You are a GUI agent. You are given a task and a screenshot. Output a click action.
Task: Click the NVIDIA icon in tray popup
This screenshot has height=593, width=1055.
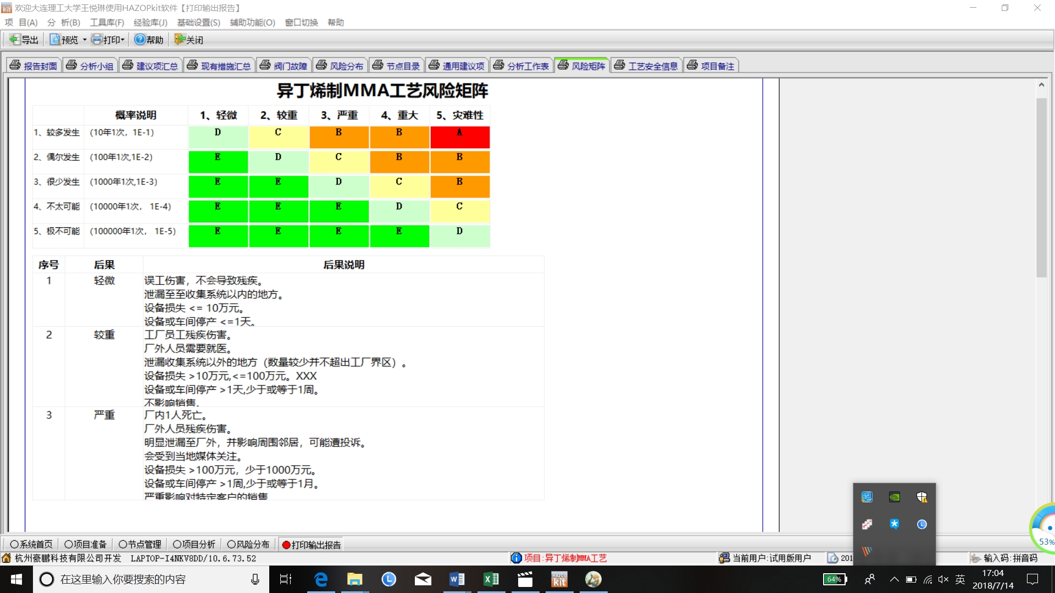coord(894,497)
